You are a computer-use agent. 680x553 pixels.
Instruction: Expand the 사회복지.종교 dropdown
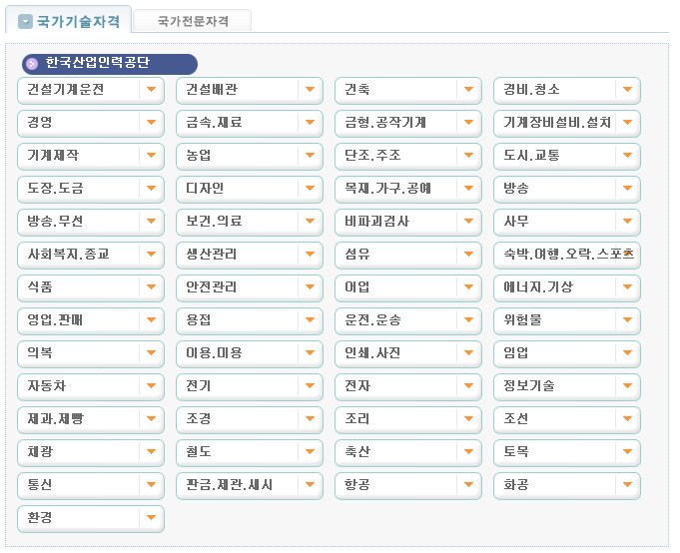click(x=91, y=255)
